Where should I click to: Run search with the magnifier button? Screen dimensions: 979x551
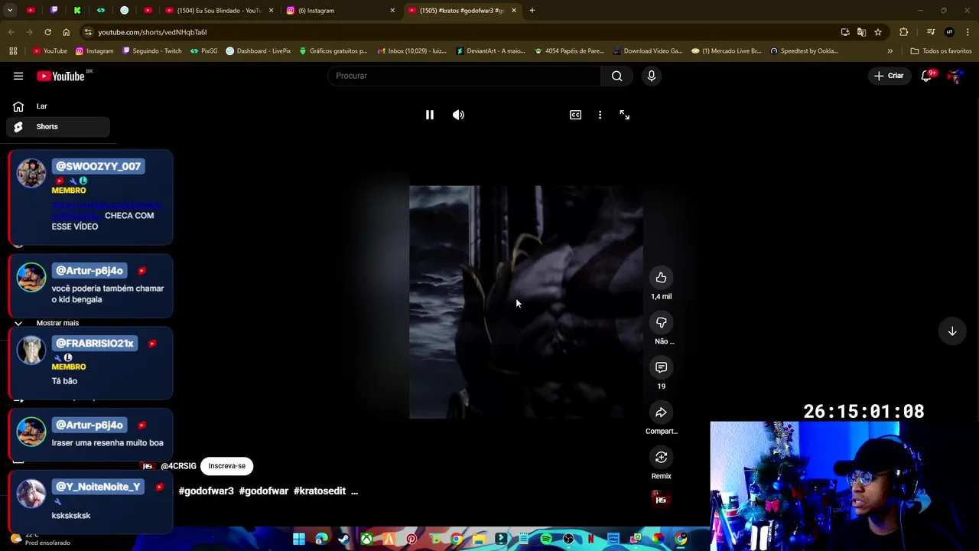pos(616,76)
